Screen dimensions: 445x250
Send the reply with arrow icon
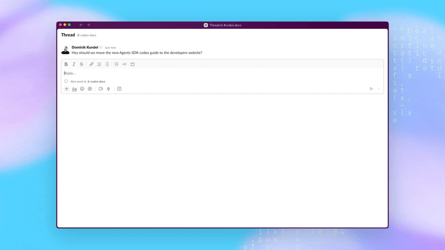tap(371, 89)
